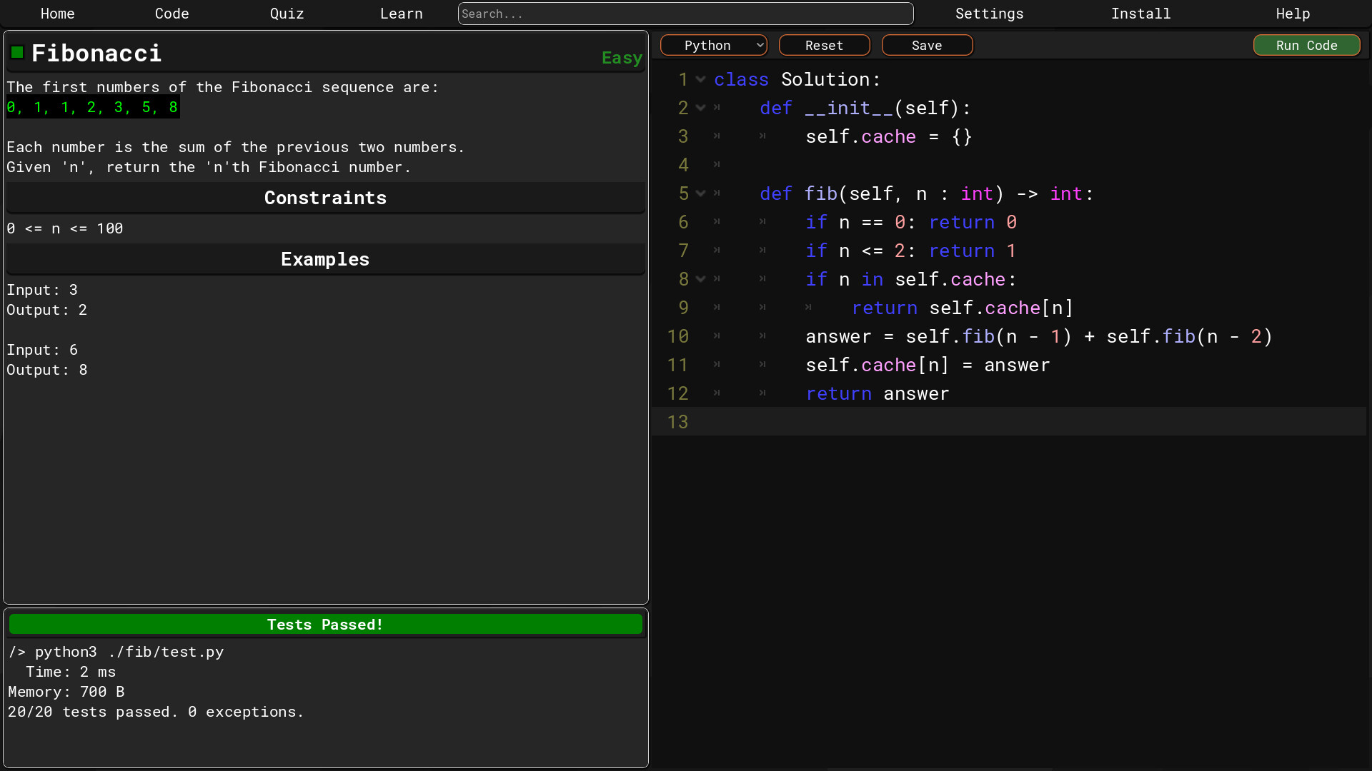Viewport: 1372px width, 771px height.
Task: Collapse the class Solution fold on line 1
Action: click(700, 79)
